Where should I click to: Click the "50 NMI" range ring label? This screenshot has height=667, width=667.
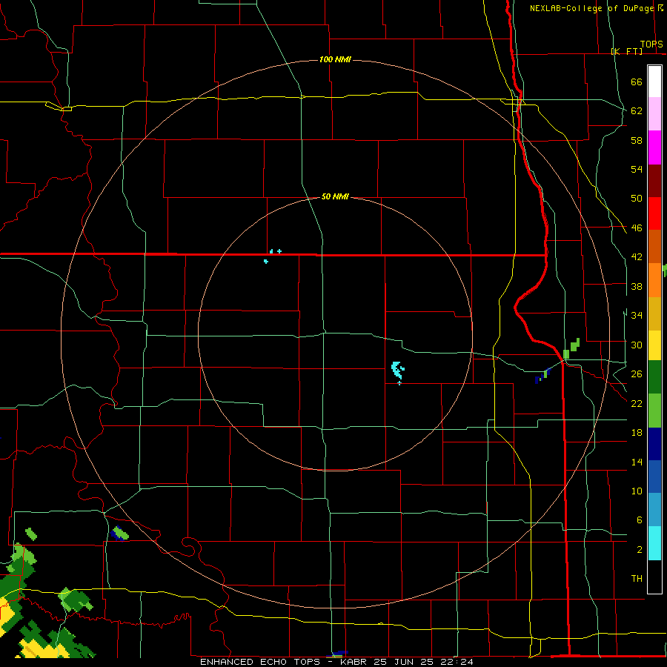click(x=335, y=196)
